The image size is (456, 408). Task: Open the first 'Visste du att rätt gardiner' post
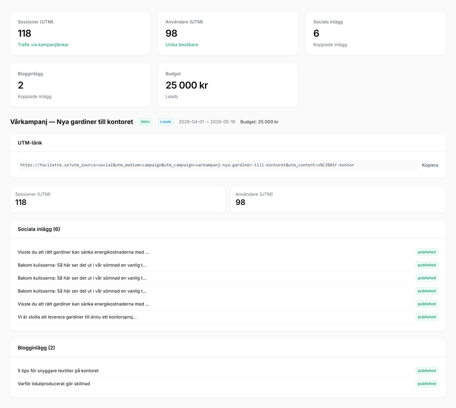point(83,252)
